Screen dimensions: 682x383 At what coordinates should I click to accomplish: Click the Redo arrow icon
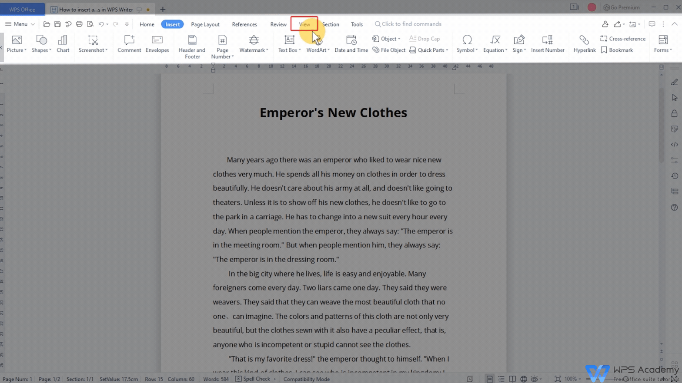[115, 24]
